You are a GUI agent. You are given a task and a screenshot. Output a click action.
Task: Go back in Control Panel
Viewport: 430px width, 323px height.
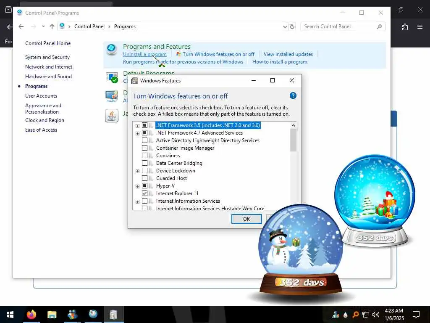21,26
